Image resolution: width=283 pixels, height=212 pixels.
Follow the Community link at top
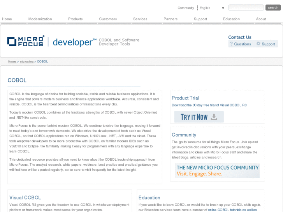click(186, 8)
